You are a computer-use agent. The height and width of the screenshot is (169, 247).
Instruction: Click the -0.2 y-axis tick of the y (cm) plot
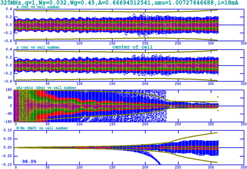8,74
